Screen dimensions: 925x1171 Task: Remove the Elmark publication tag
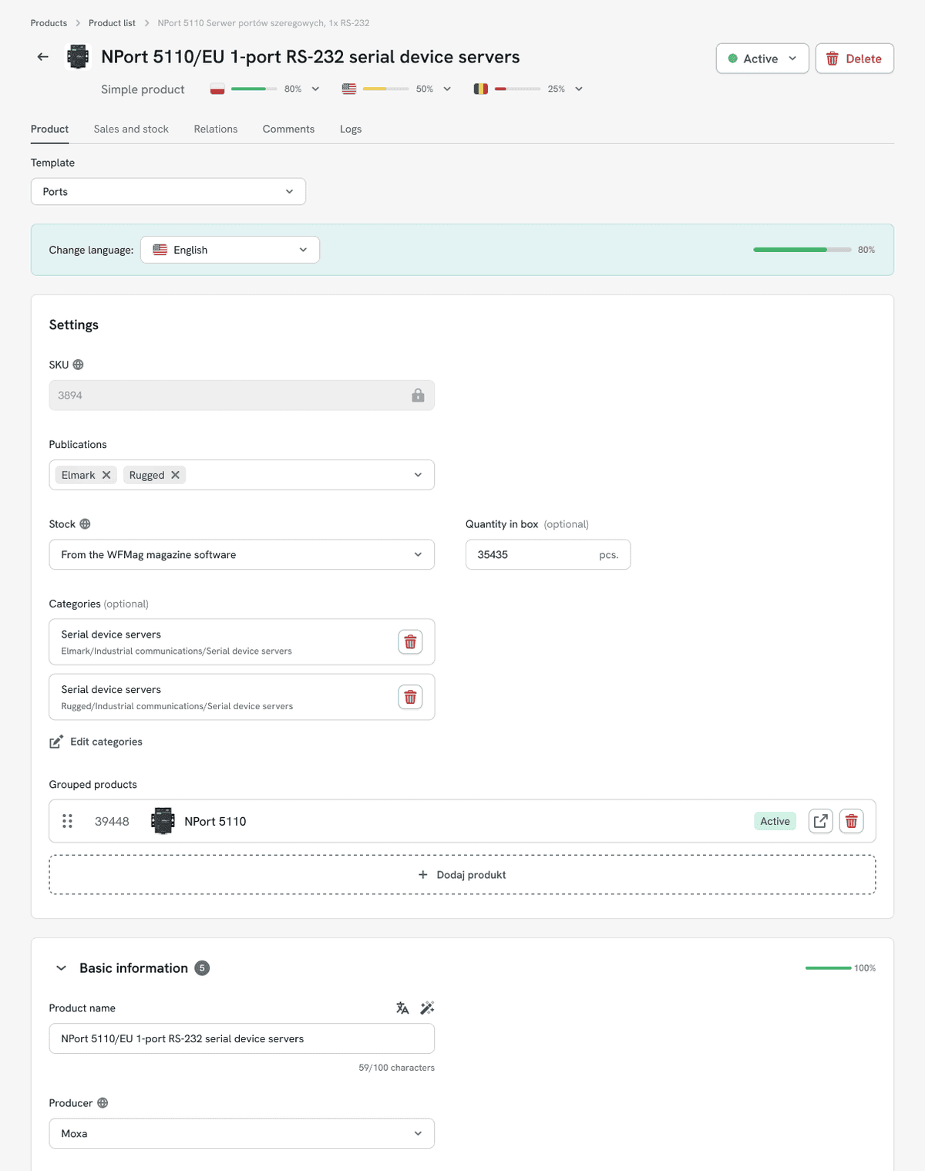point(106,475)
